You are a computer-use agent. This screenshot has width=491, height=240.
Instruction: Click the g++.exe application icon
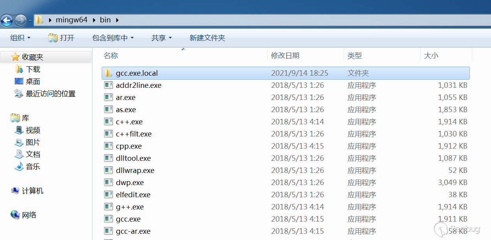(108, 207)
